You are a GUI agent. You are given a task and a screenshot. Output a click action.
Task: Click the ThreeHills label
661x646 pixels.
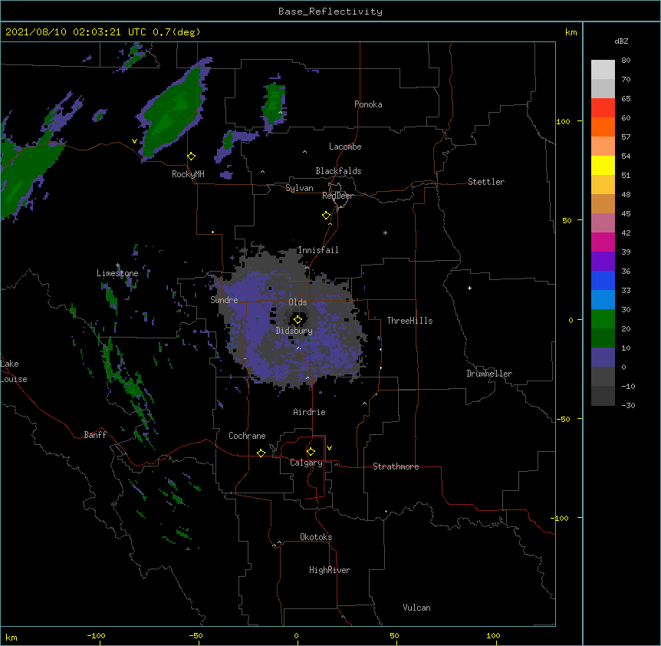[x=409, y=321]
